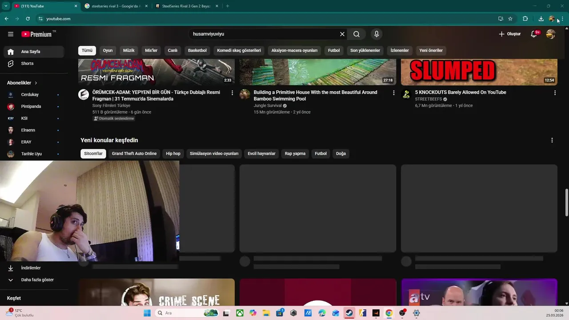Select the Tümü filter chip
Screen dimensions: 569x320
[x=87, y=50]
